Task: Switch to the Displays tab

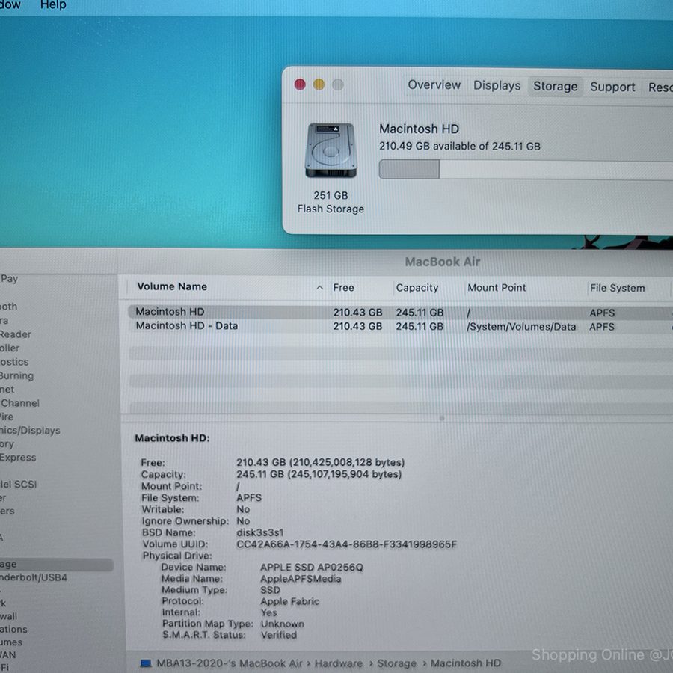Action: click(497, 86)
